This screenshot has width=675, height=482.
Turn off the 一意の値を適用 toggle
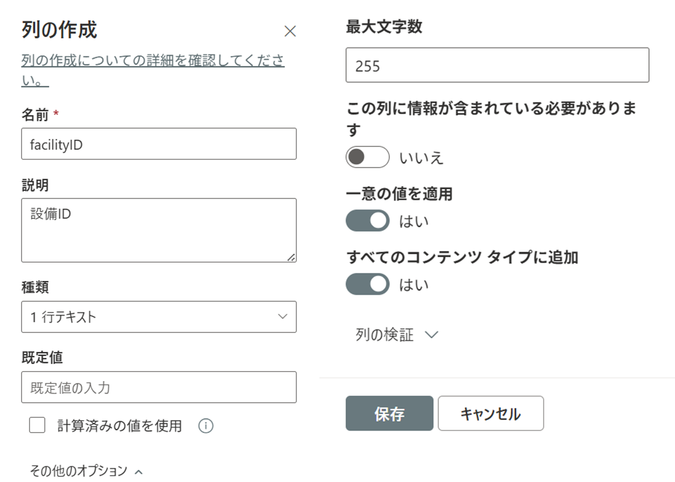click(x=367, y=221)
